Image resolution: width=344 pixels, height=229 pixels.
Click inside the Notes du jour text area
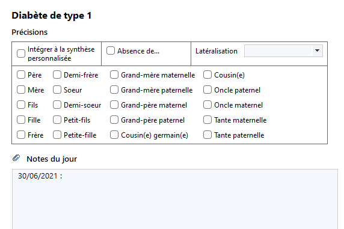175,199
